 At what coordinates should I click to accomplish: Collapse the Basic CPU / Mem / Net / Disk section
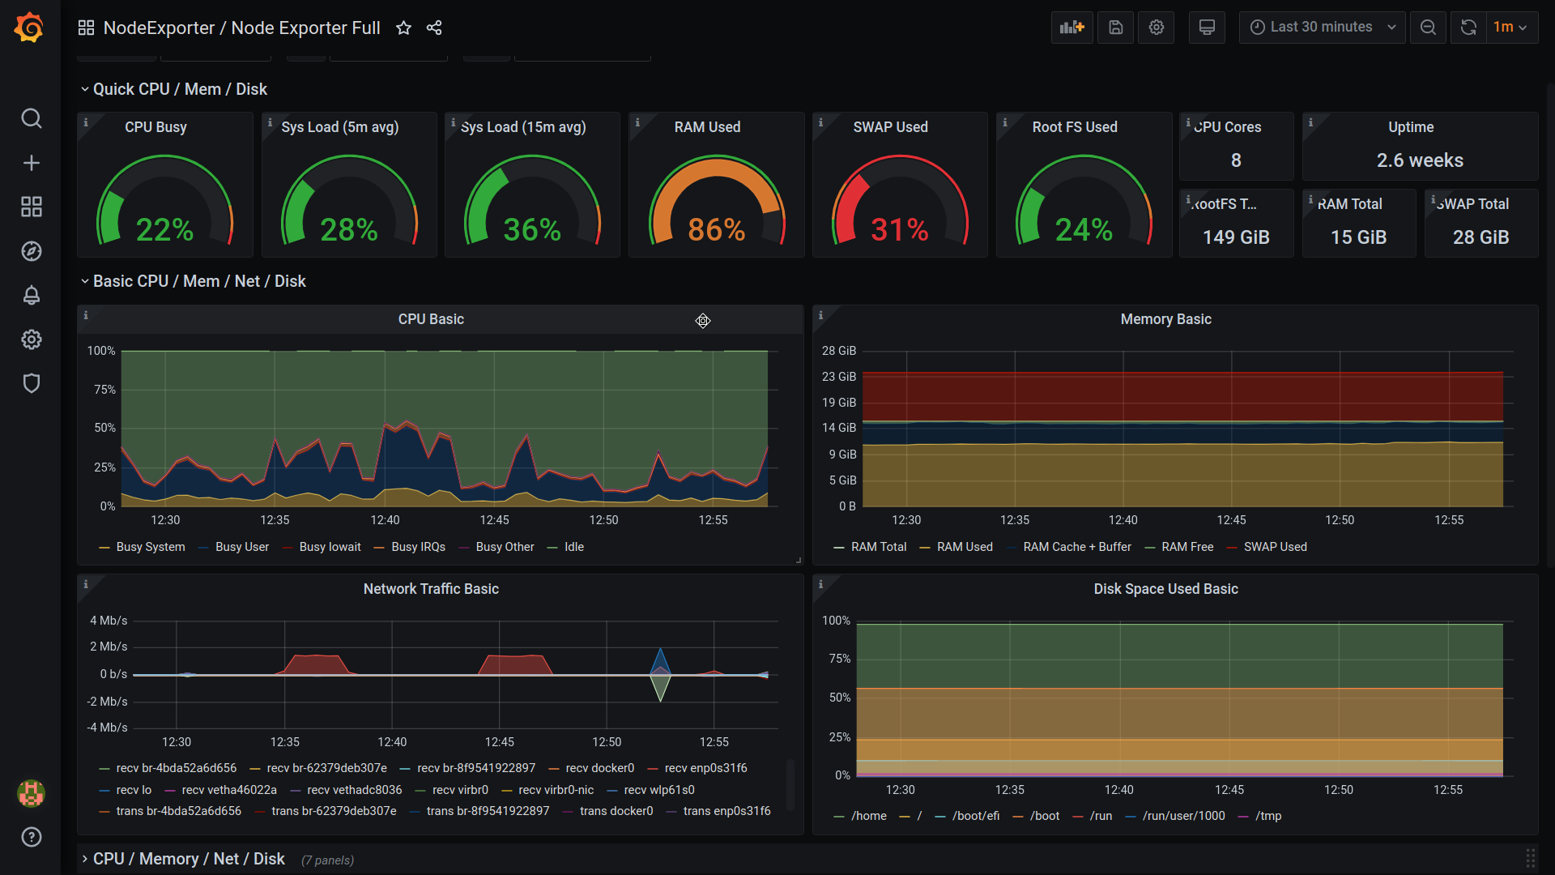[83, 281]
